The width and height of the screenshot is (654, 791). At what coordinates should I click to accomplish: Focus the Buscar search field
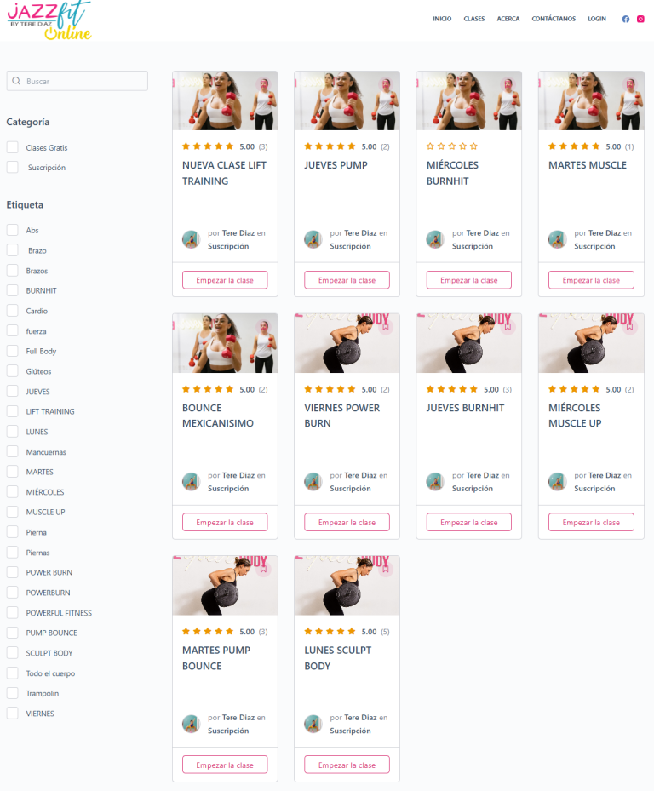coord(77,81)
